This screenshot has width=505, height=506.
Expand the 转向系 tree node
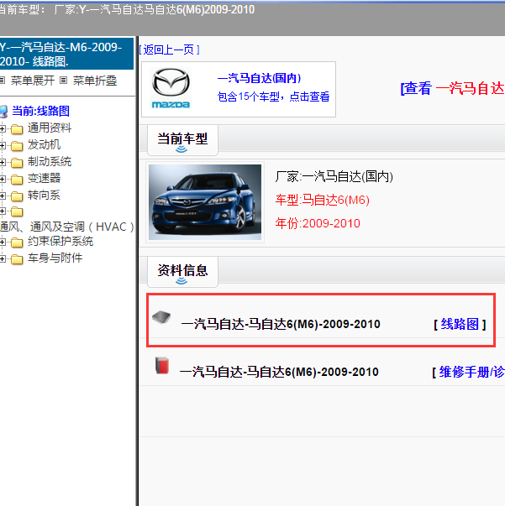3,196
